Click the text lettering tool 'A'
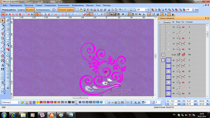Image resolution: width=210 pixels, height=118 pixels. point(3,65)
